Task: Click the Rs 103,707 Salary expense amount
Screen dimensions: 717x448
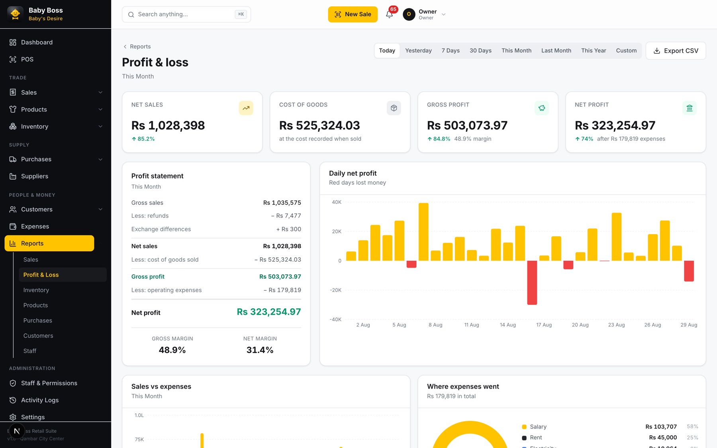Action: 661,426
